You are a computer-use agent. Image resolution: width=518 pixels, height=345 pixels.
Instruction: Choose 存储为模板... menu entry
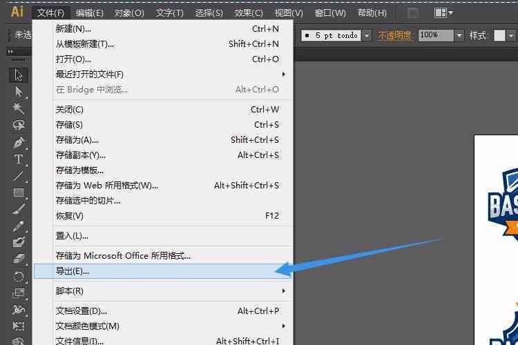[163, 170]
